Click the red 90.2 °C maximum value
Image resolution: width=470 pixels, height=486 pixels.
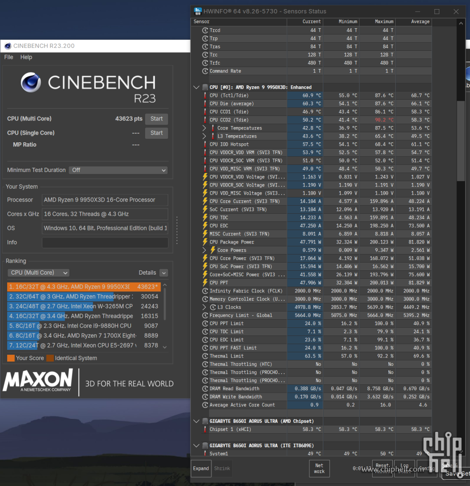384,120
